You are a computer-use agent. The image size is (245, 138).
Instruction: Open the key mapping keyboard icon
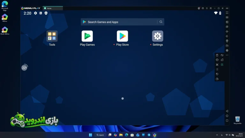(x=227, y=17)
